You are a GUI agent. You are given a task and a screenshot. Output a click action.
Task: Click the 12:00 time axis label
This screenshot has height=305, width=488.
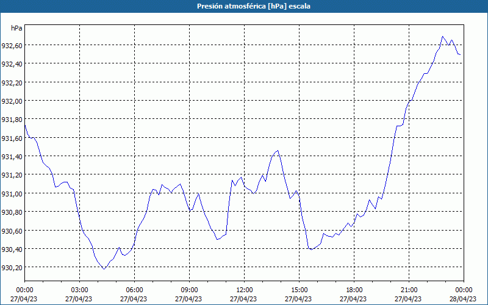point(245,290)
